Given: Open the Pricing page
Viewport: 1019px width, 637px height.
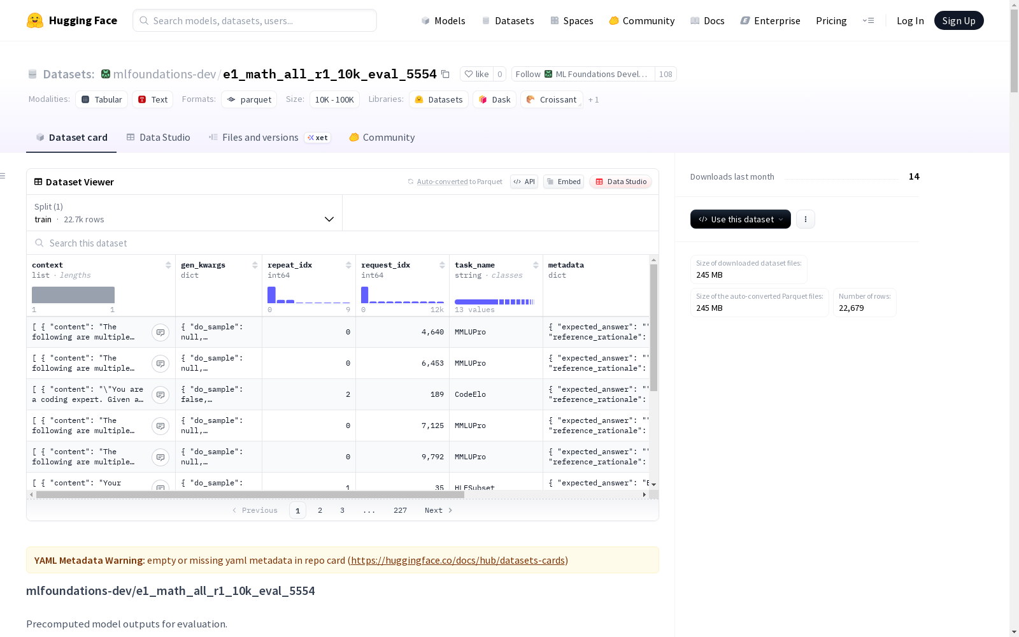Looking at the screenshot, I should coord(831,20).
